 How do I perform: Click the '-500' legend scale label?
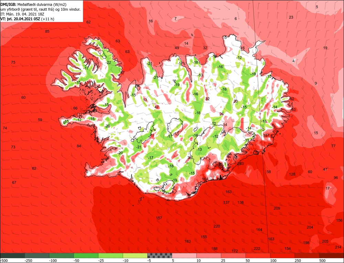[4, 261]
